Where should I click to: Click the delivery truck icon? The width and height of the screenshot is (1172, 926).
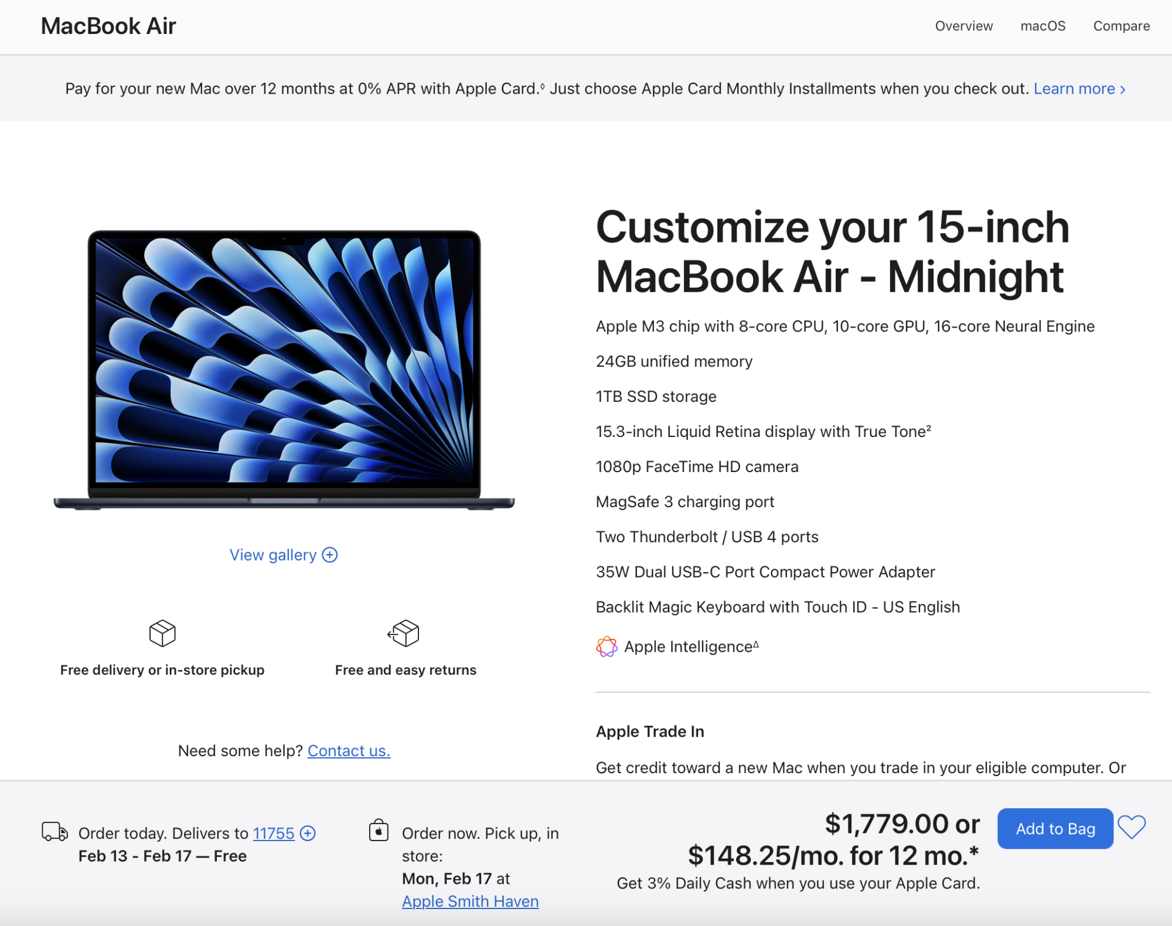54,832
